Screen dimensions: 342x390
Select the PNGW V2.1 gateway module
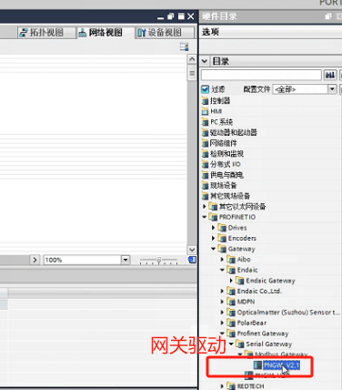coord(281,365)
